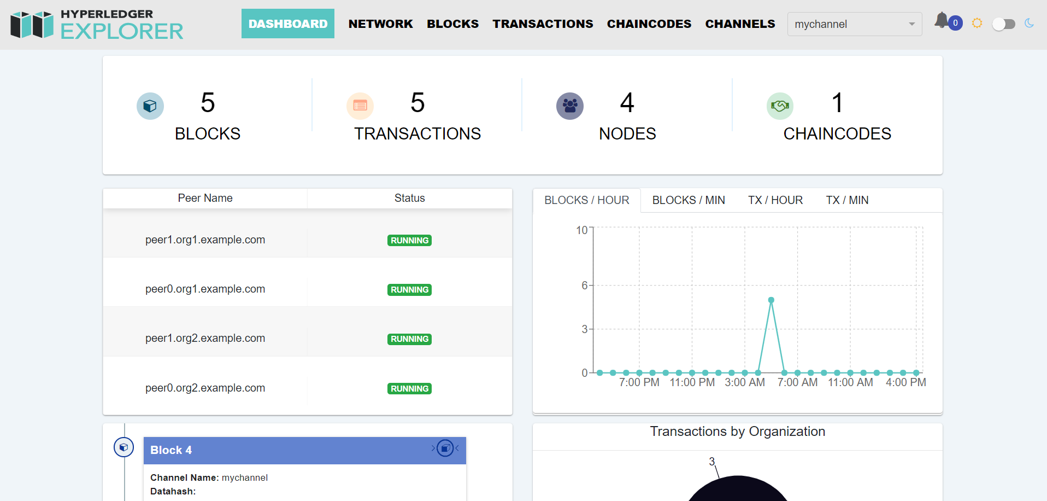Click RUNNING badge for peer0.org1

tap(410, 289)
